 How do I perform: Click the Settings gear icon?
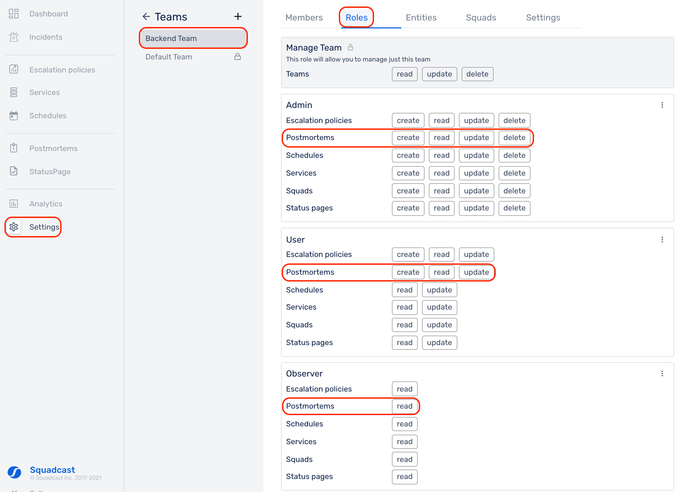(14, 227)
